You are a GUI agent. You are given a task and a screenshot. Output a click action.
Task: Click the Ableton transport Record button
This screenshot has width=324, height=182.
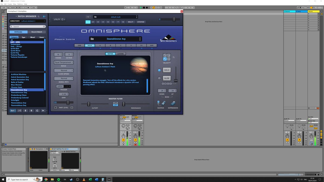point(147,8)
